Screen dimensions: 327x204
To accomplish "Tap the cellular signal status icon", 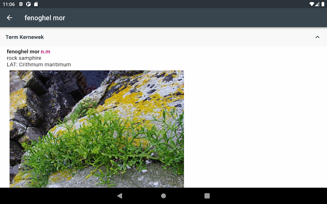I will (x=317, y=4).
